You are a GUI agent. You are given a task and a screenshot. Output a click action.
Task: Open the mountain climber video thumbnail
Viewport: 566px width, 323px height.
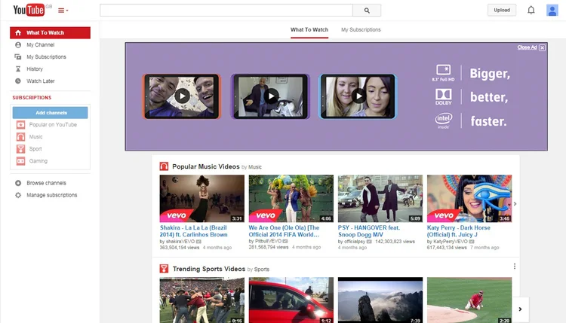coord(380,300)
